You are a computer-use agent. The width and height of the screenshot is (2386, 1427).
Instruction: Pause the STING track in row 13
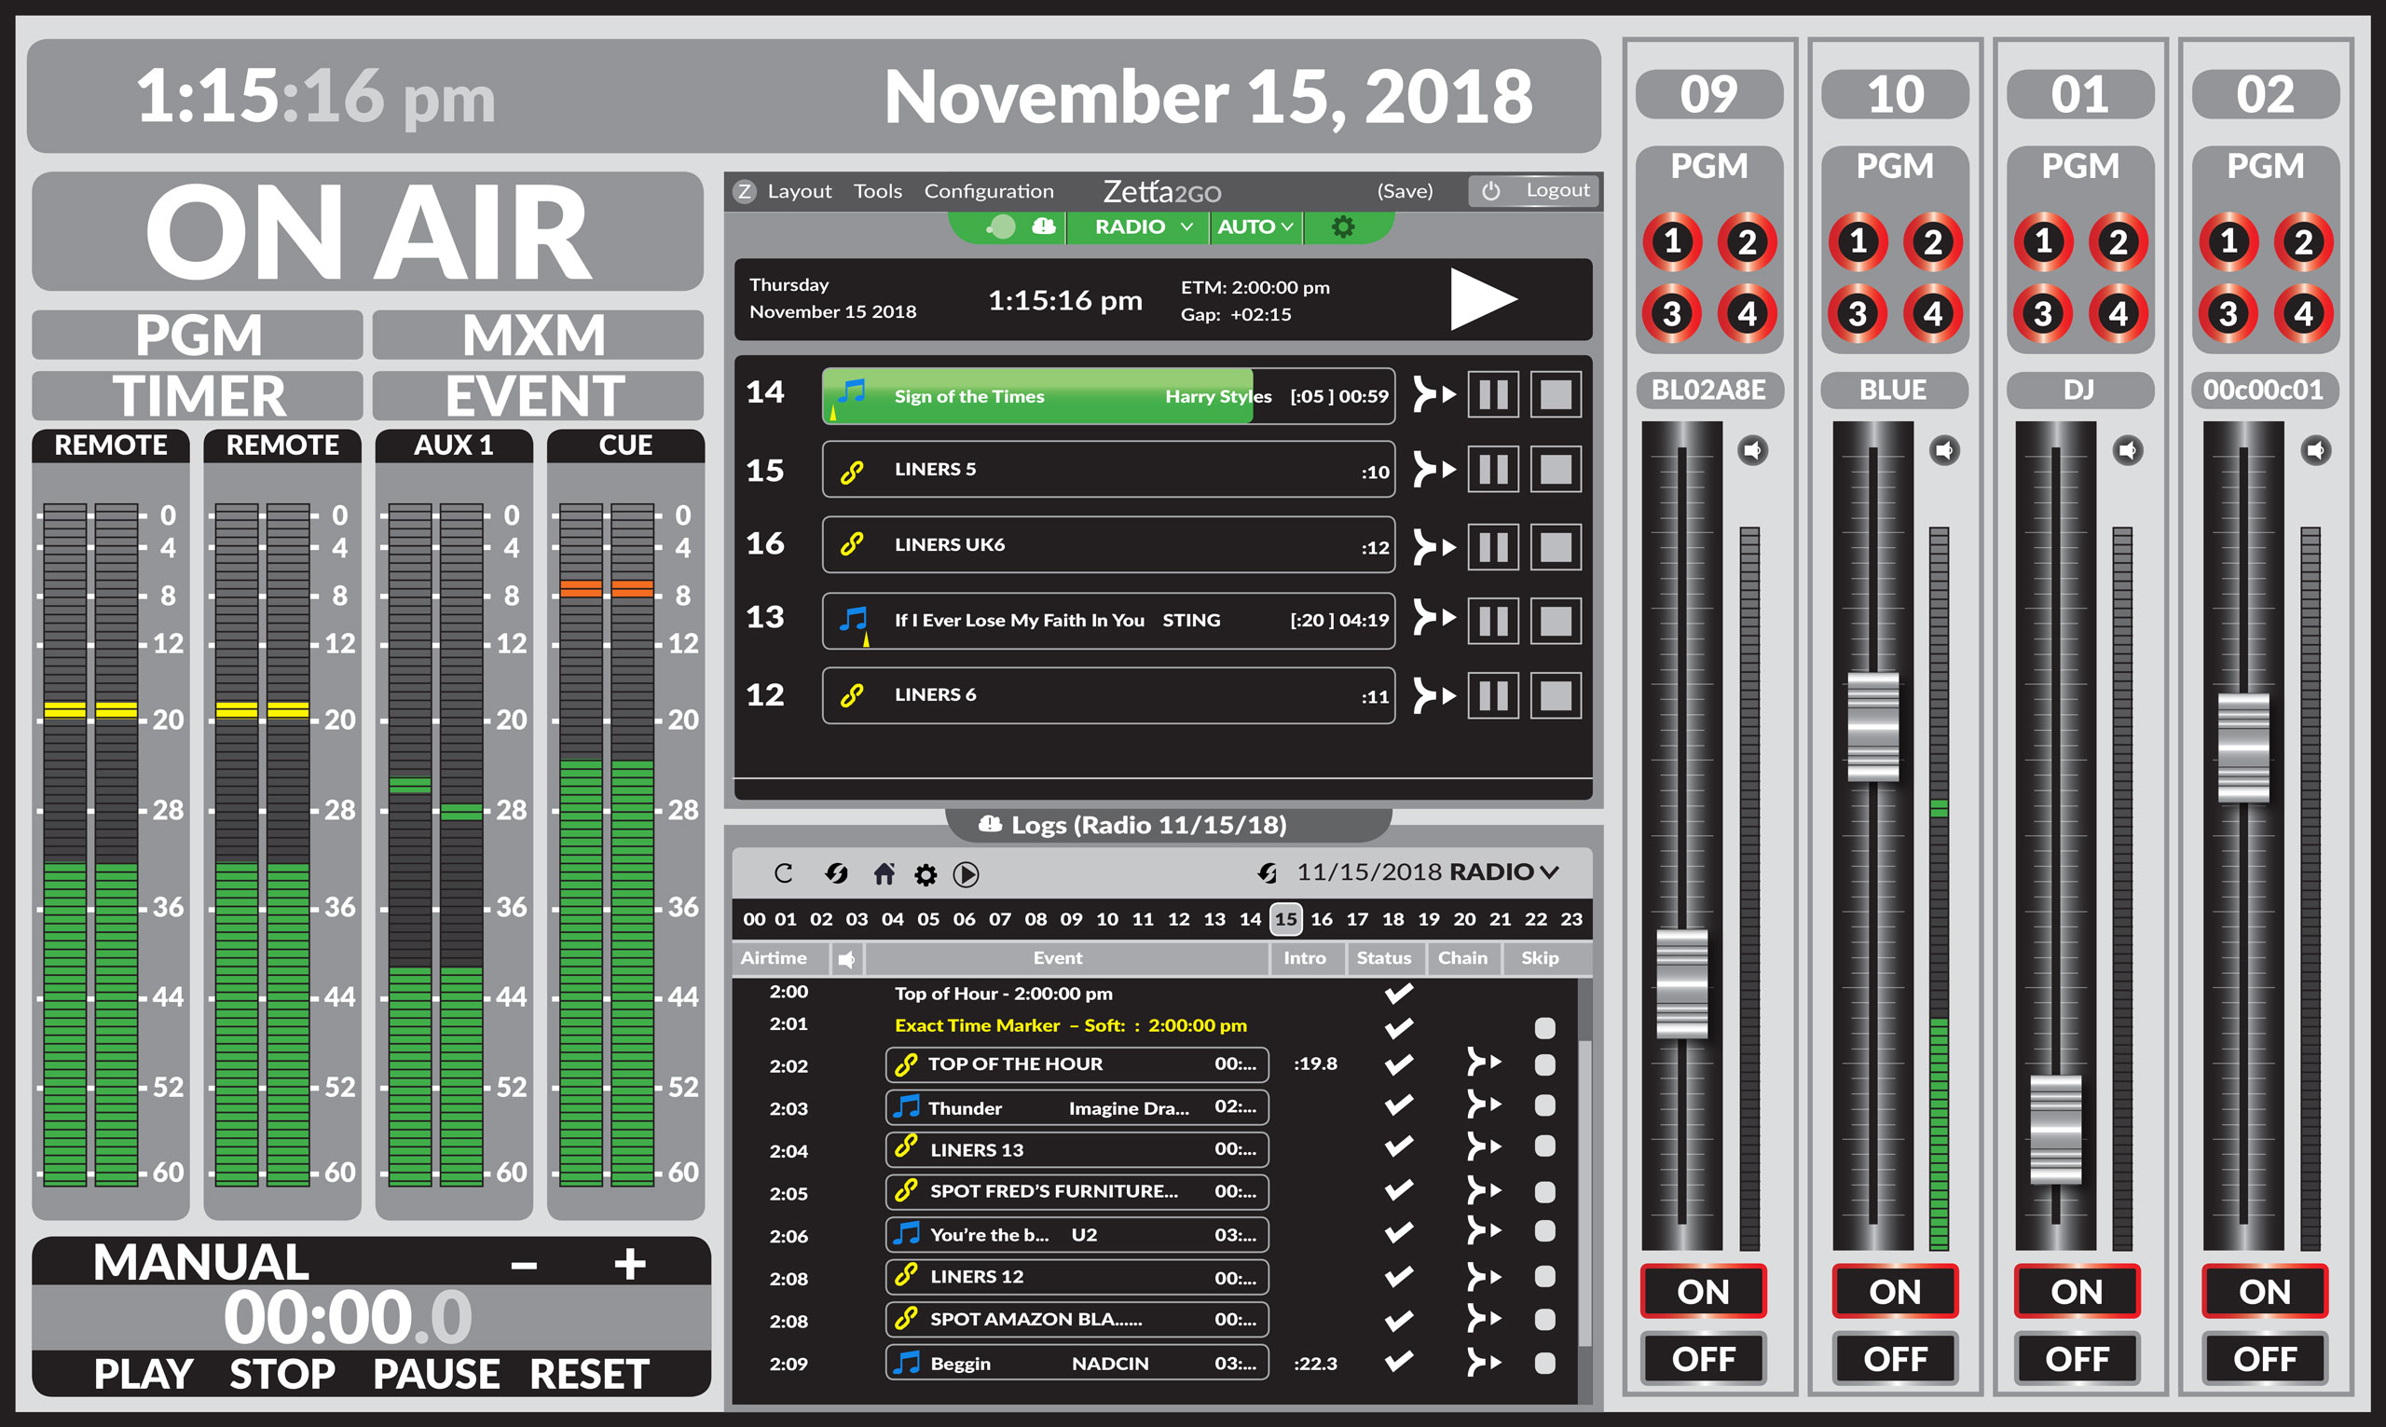[1493, 620]
